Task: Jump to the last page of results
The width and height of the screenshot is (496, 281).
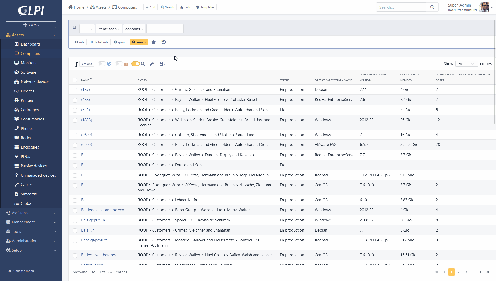Action: tap(488, 272)
